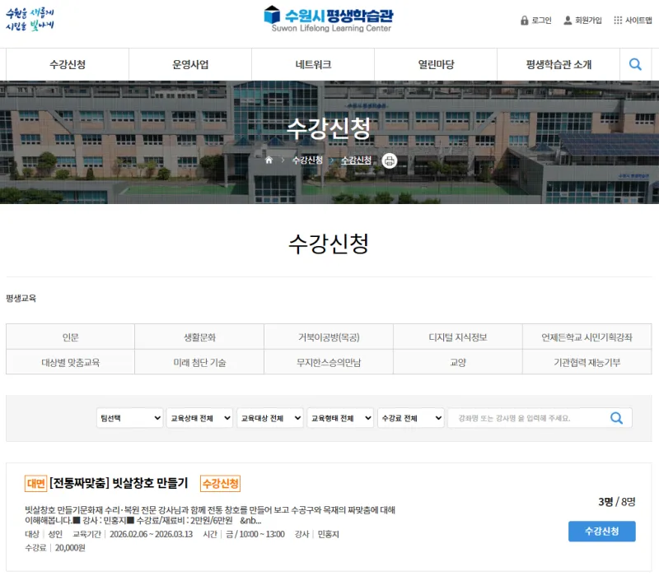Expand the 교육상태 전체 dropdown
The image size is (659, 576).
(x=200, y=418)
